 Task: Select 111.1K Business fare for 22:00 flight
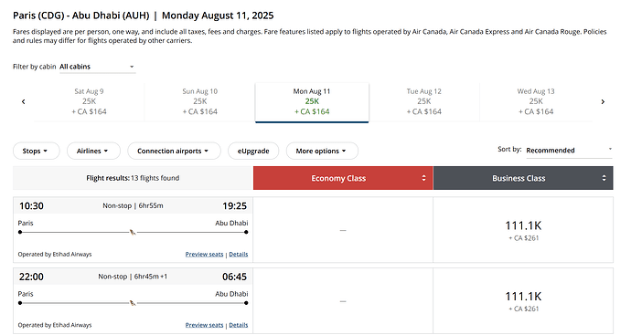523,301
